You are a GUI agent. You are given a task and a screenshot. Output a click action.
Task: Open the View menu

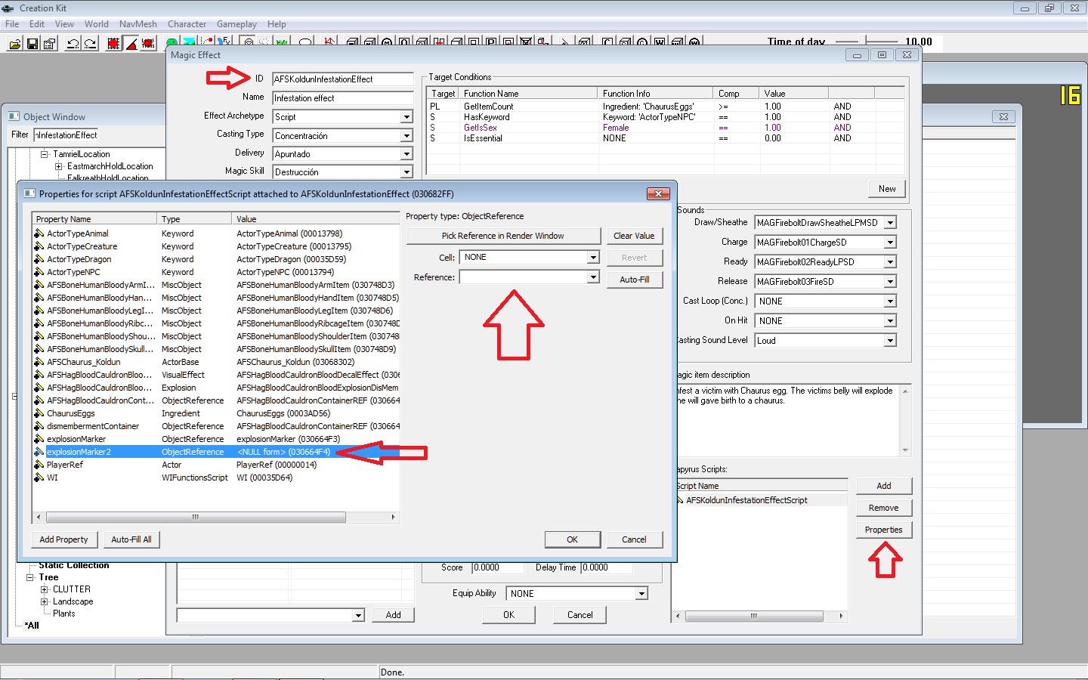pos(64,24)
